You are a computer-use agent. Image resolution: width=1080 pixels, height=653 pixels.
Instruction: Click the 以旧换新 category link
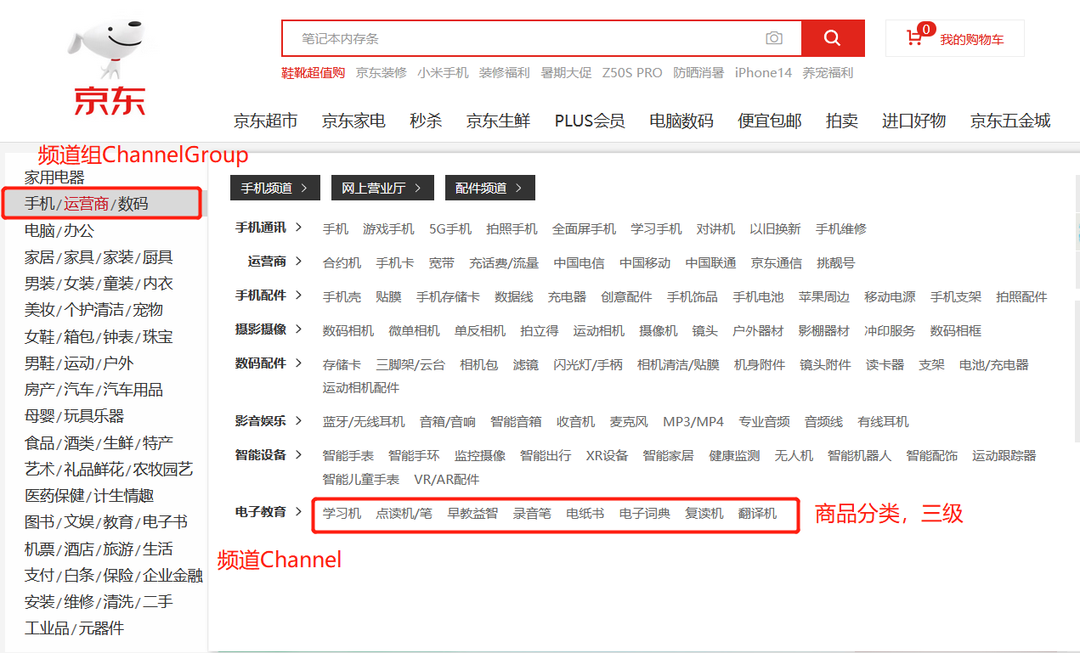[775, 229]
